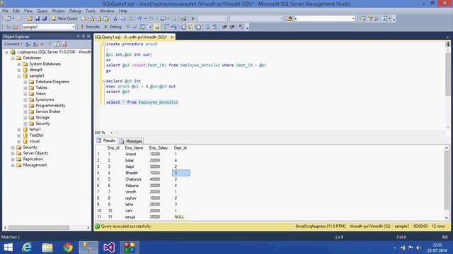Collapse the declare @p3 code block
Image resolution: width=453 pixels, height=254 pixels.
click(103, 81)
